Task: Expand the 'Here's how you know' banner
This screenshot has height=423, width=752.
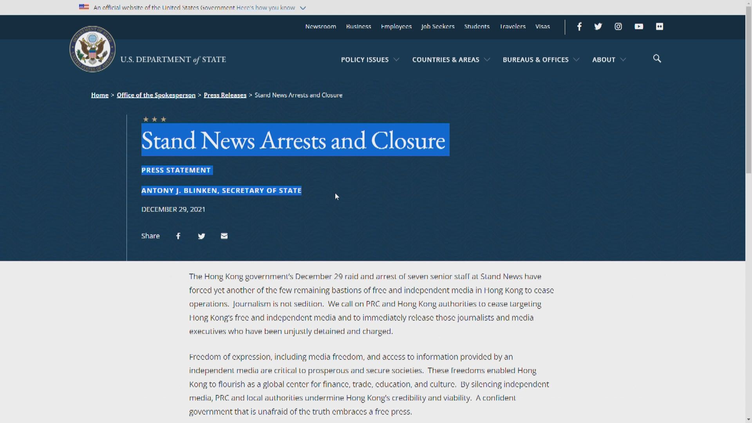Action: tap(302, 7)
